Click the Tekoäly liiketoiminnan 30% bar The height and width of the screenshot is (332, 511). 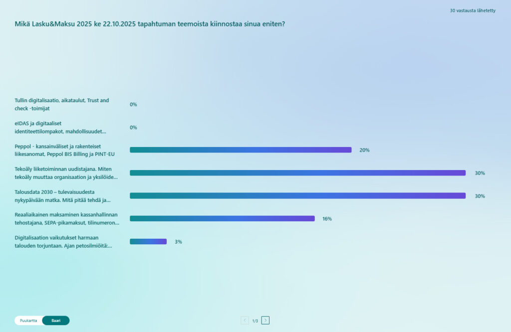click(297, 173)
